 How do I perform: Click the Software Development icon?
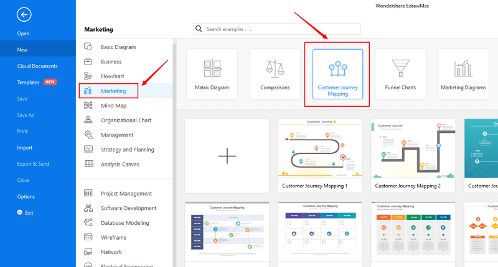coord(88,208)
